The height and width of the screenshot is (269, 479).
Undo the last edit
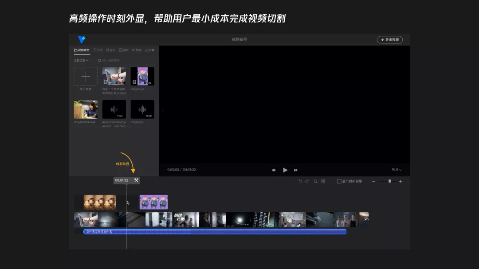point(300,181)
